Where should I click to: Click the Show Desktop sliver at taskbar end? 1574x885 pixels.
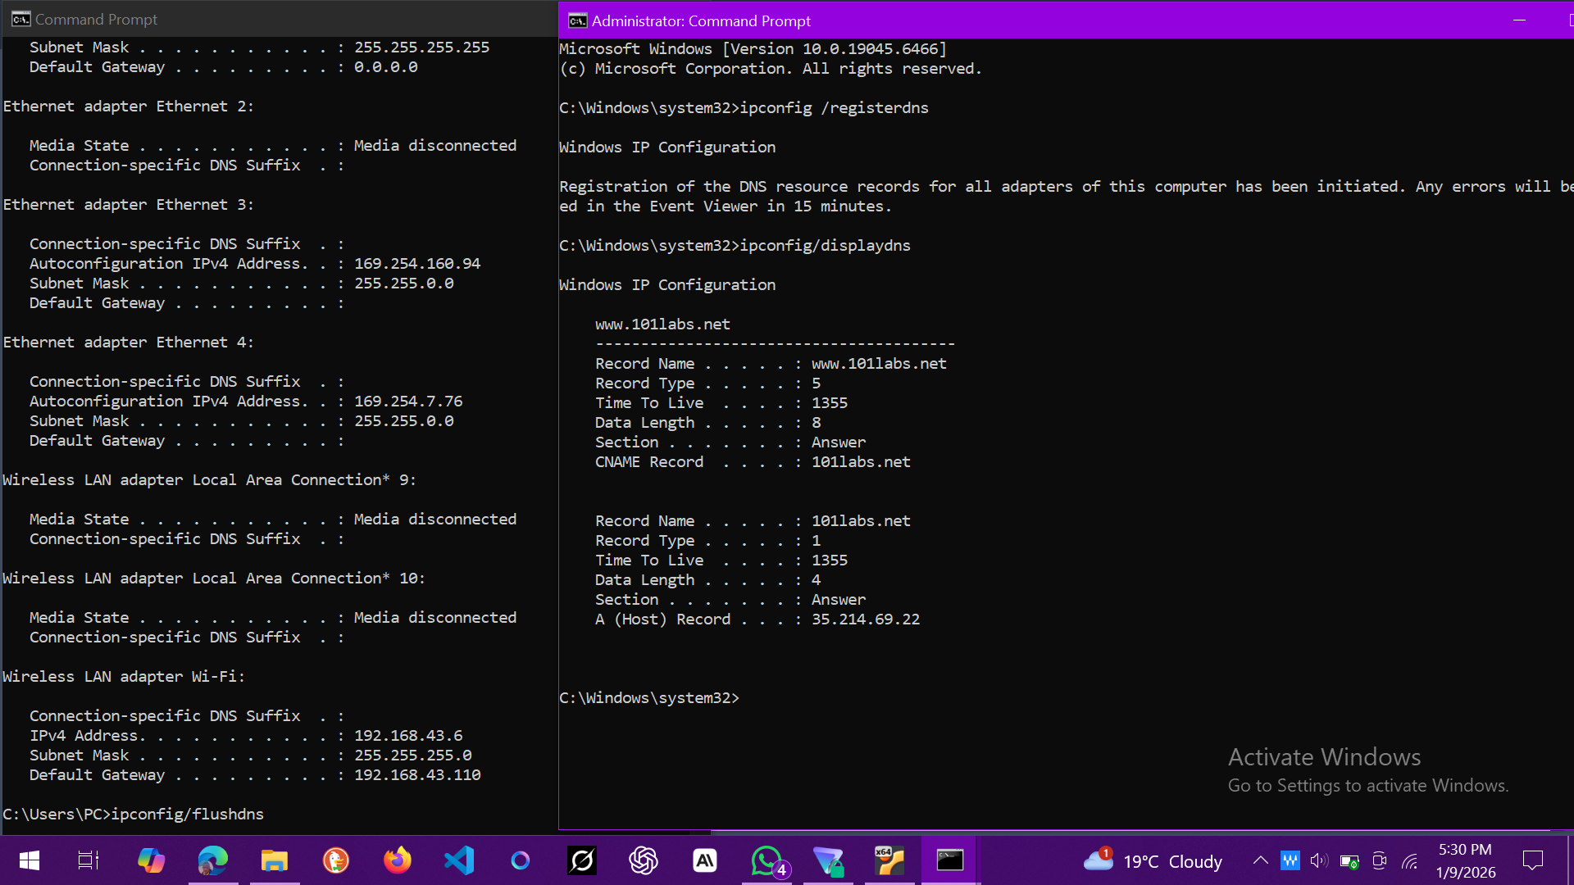coord(1570,860)
